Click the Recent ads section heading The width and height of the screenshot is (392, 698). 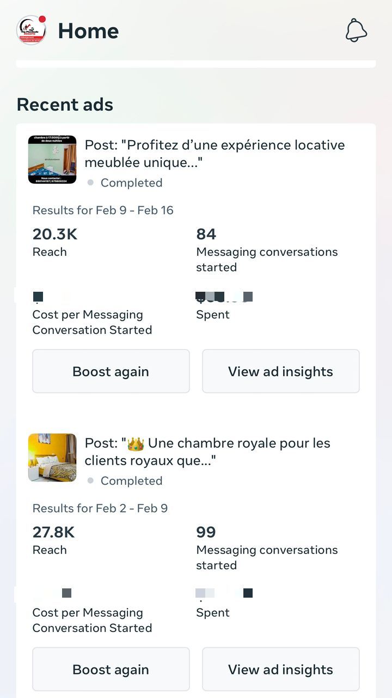[x=65, y=104]
